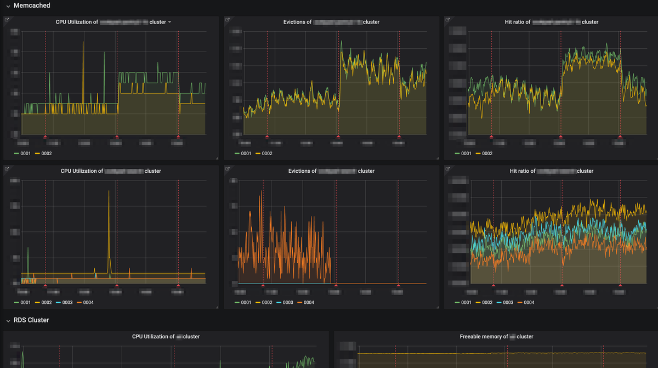Click the RDS Freeable memory panel title

coord(496,337)
